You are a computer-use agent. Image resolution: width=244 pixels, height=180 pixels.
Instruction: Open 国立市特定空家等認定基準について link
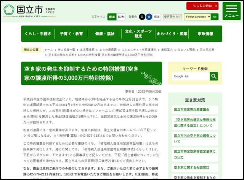point(195,155)
